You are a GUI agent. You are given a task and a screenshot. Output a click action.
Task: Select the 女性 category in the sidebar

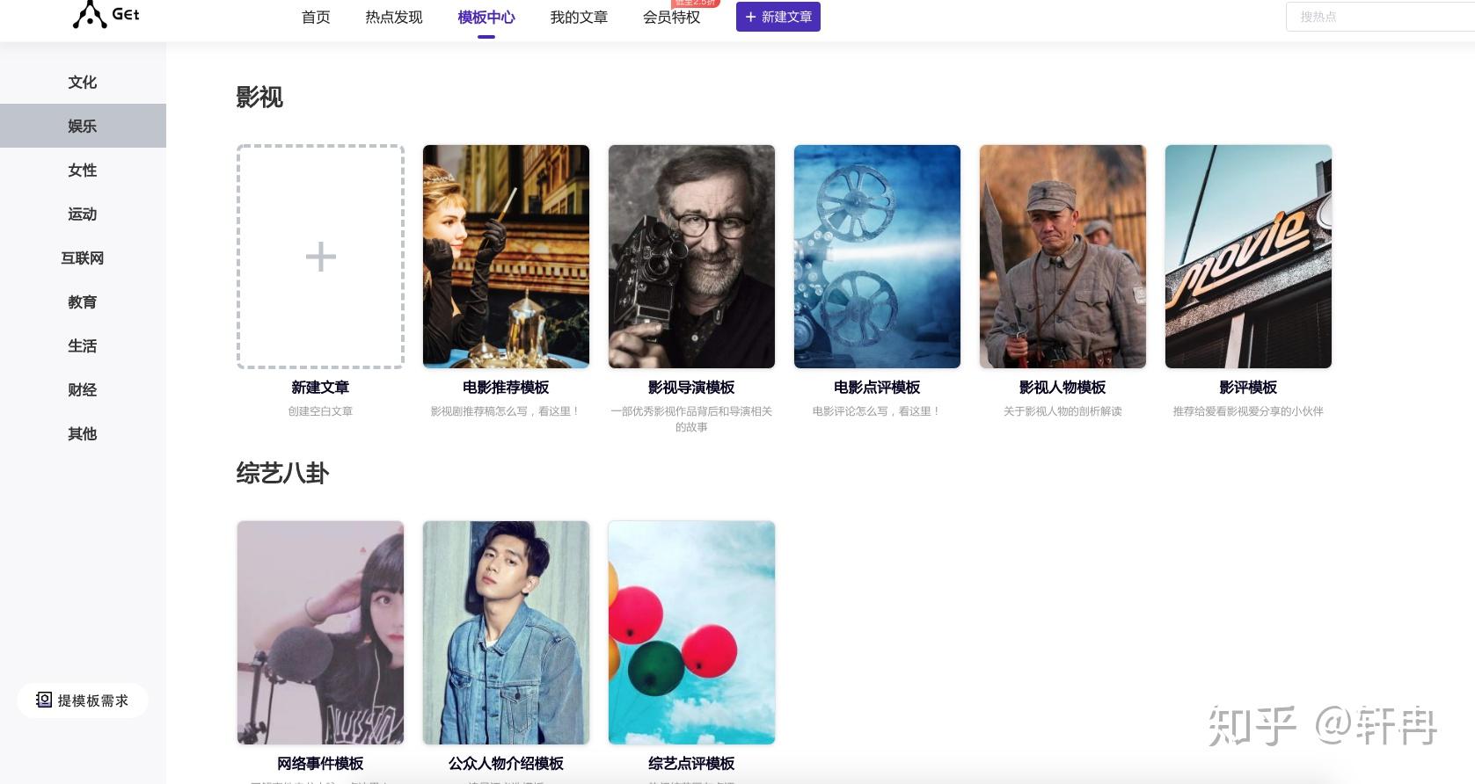click(x=83, y=170)
